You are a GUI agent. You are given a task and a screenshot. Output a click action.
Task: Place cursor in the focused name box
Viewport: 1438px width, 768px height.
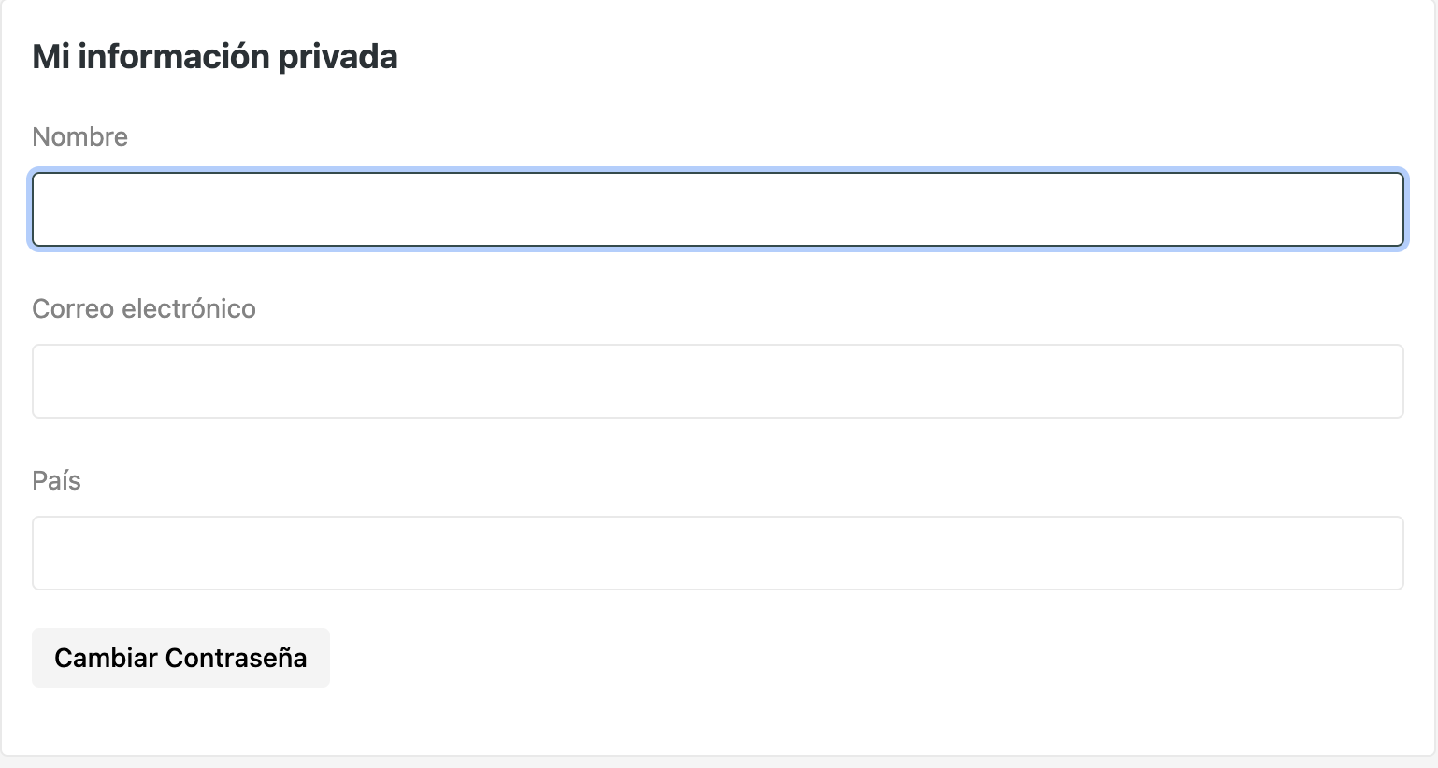(x=718, y=209)
